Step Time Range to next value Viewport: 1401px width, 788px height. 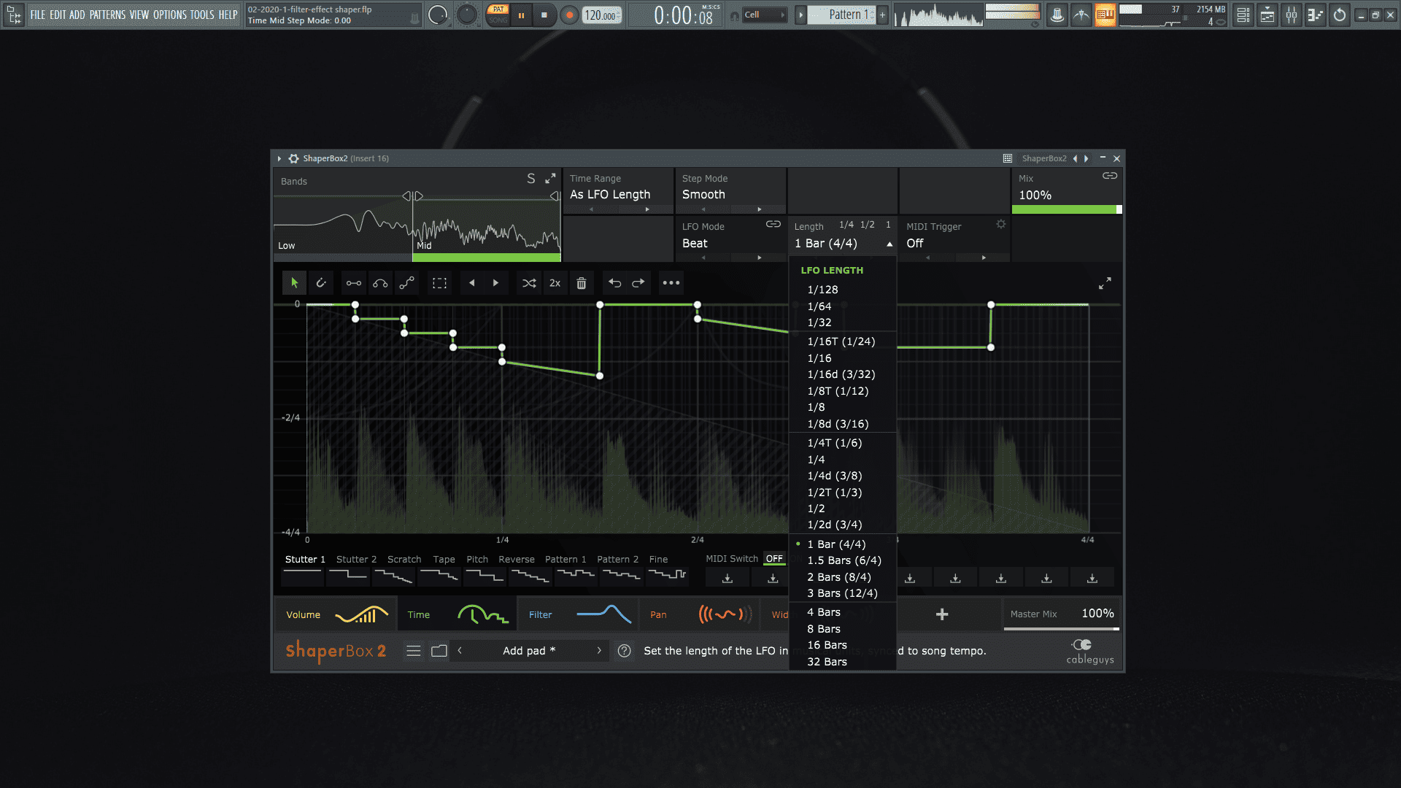coord(647,209)
